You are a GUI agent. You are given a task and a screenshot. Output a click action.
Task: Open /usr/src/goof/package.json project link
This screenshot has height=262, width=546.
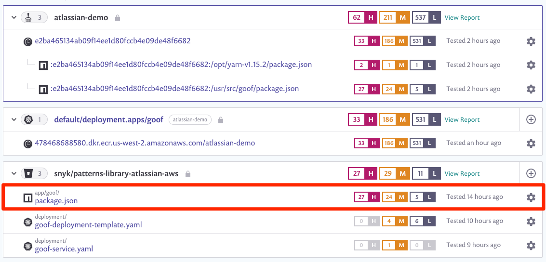[x=174, y=89]
